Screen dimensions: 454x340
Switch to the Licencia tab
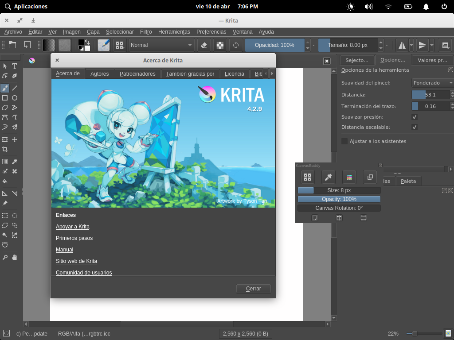[235, 74]
